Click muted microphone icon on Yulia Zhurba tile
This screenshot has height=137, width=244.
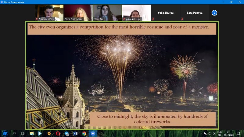[153, 19]
